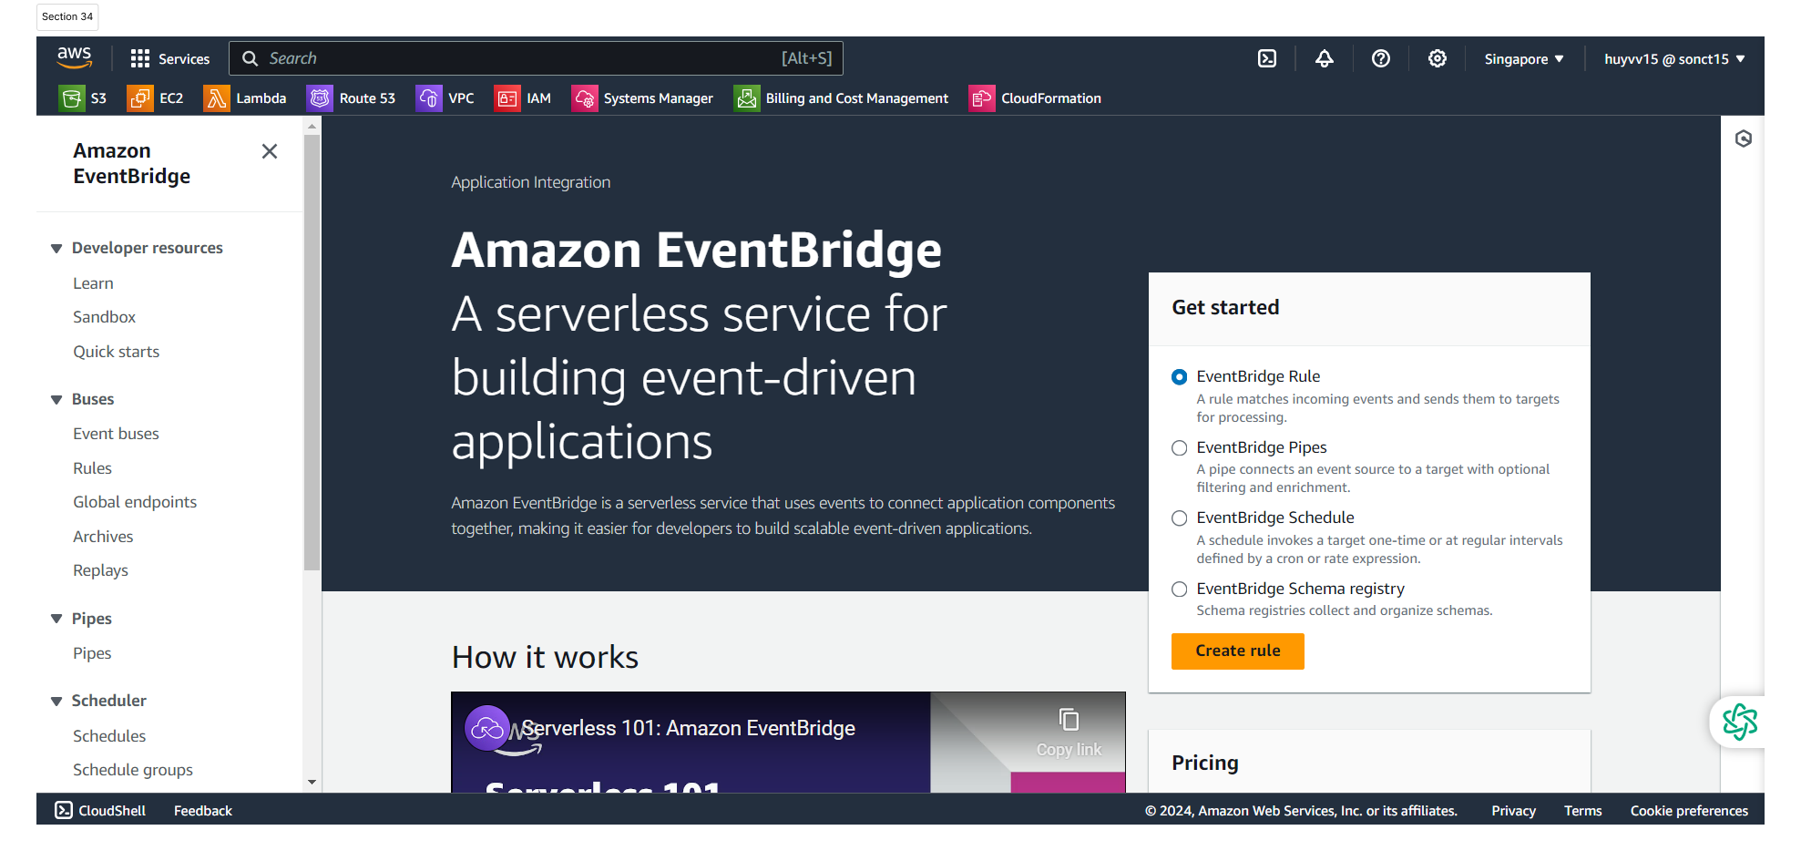Open the Systems Manager shortcut icon
The height and width of the screenshot is (861, 1801).
point(585,97)
